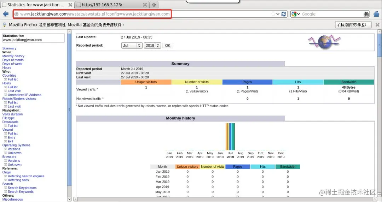Open the Days of week link
The image size is (382, 202).
coord(12,64)
